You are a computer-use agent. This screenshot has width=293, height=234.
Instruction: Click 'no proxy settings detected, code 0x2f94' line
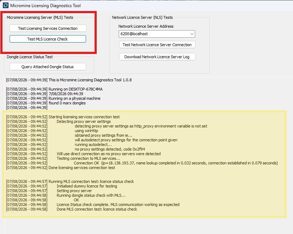coord(110,149)
